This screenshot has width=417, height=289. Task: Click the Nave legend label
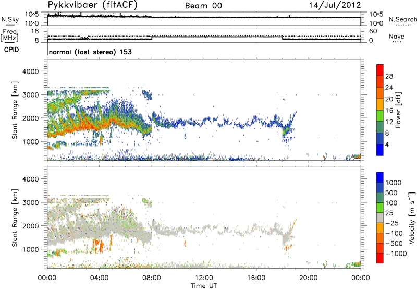click(396, 36)
